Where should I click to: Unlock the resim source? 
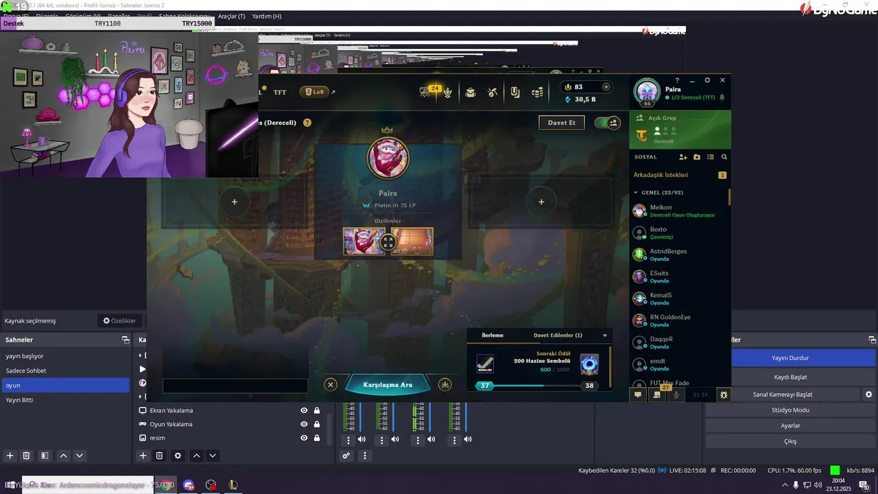coord(317,438)
